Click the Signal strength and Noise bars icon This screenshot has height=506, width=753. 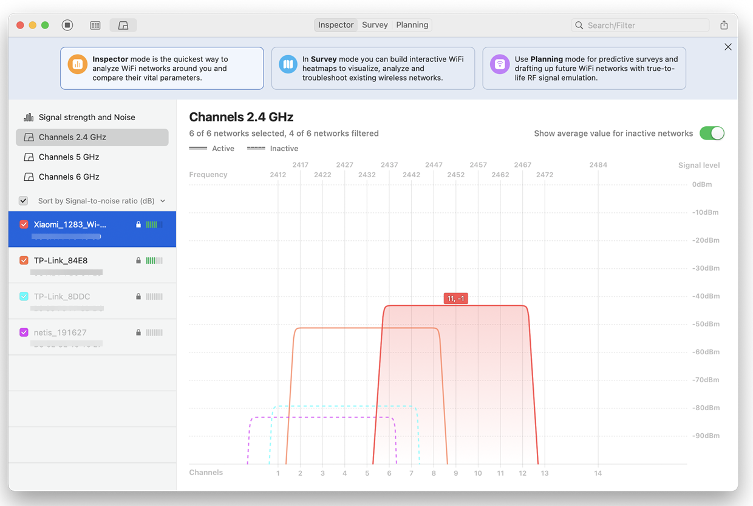coord(29,116)
